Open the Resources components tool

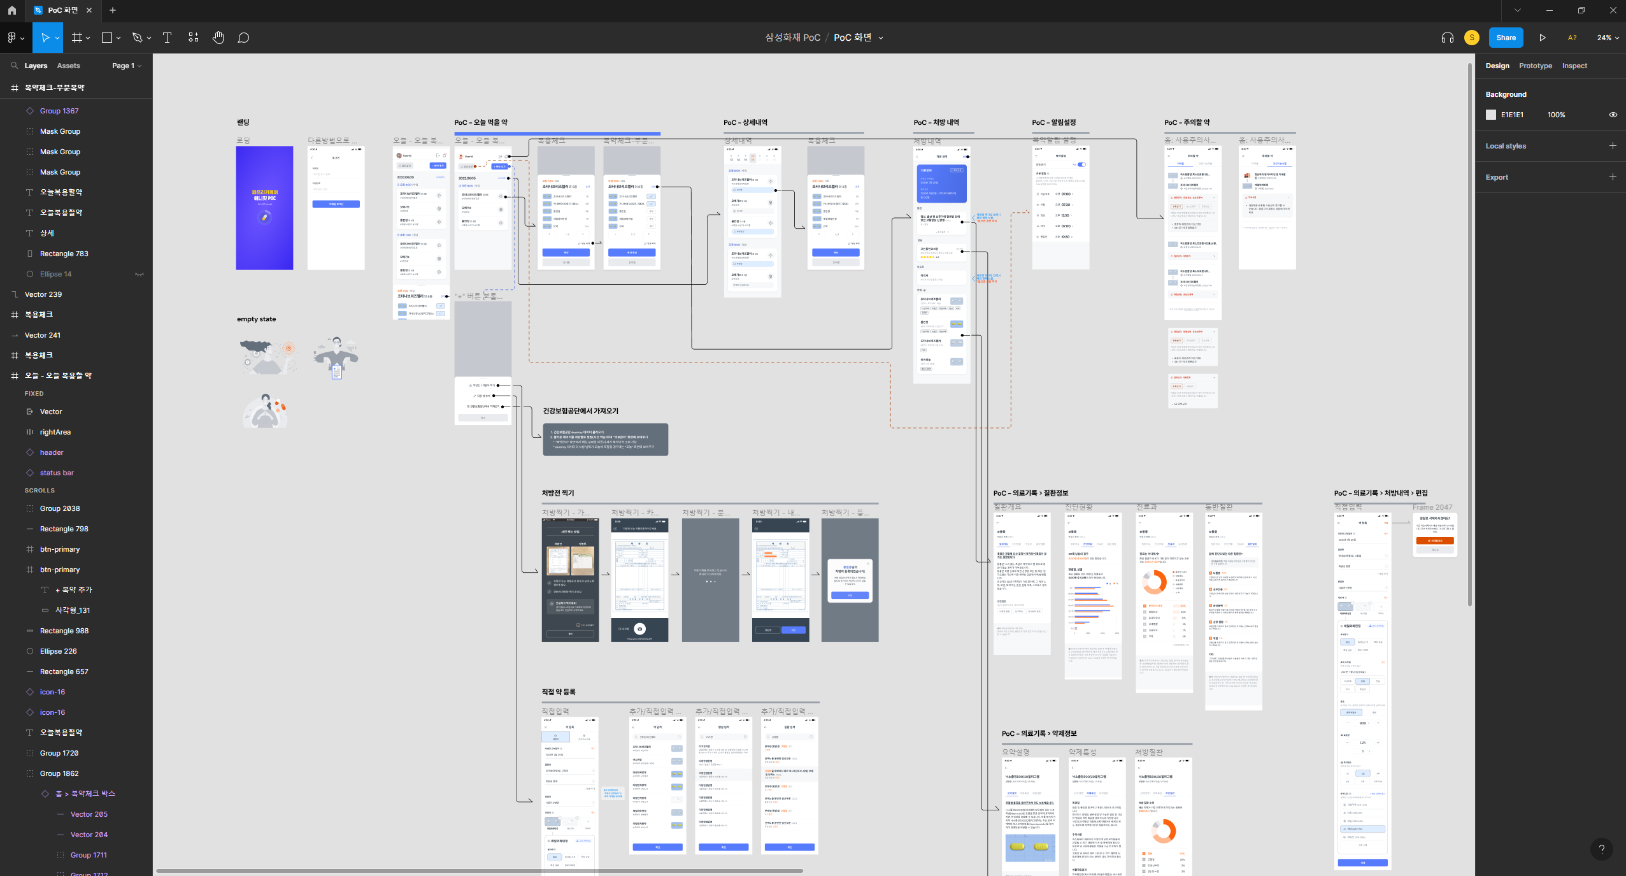194,38
